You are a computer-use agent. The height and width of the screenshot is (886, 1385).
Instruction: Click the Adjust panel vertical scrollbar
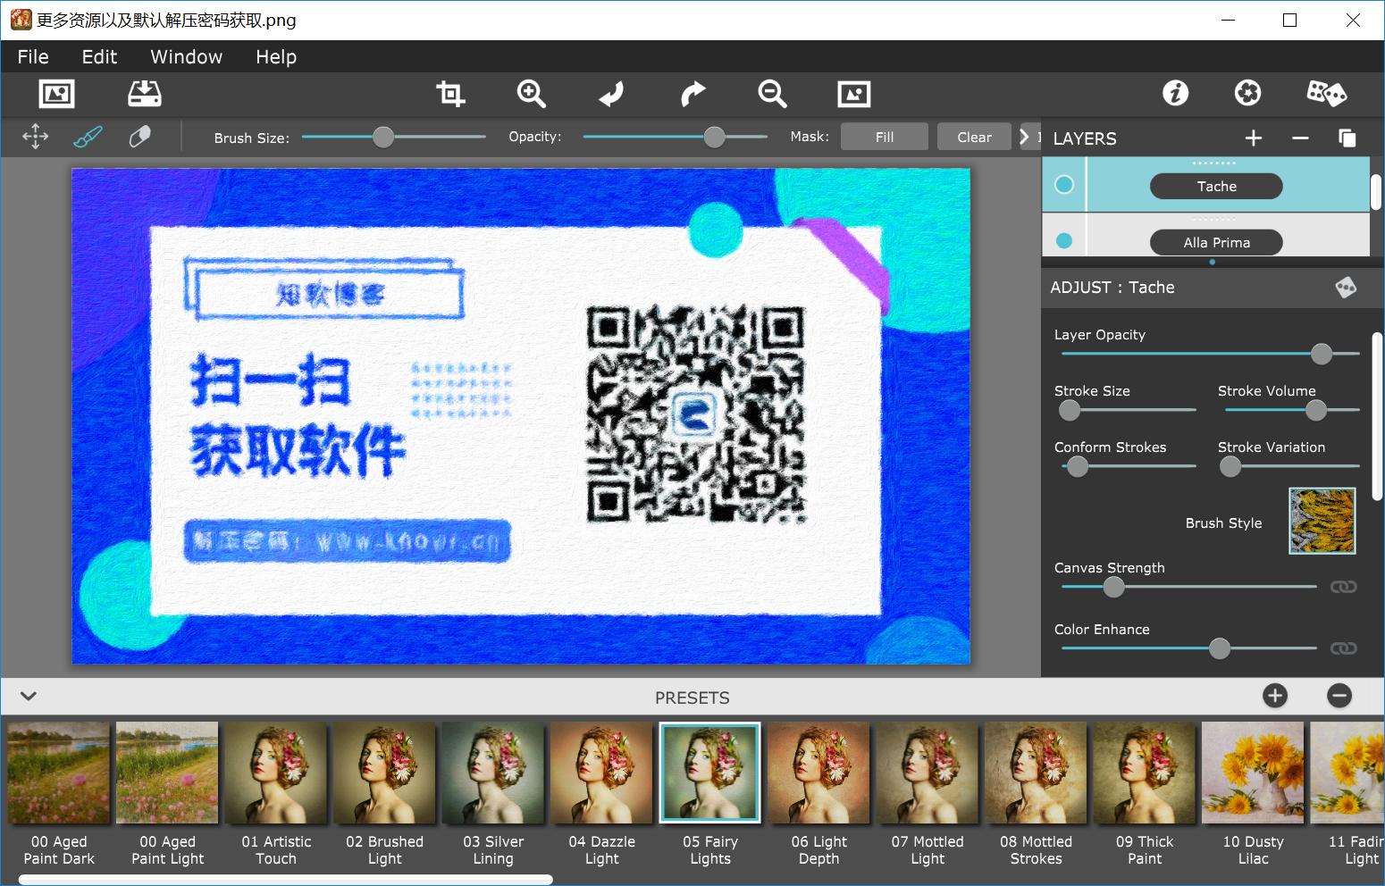[1377, 416]
